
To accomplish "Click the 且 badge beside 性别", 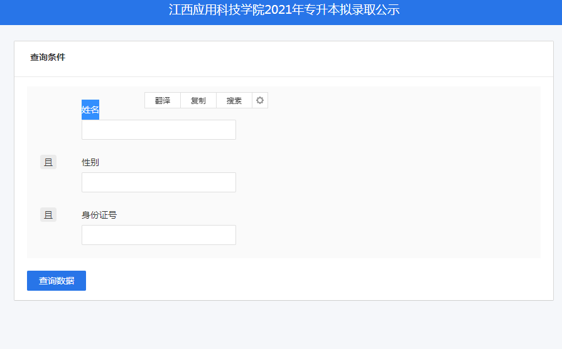I will click(x=48, y=162).
